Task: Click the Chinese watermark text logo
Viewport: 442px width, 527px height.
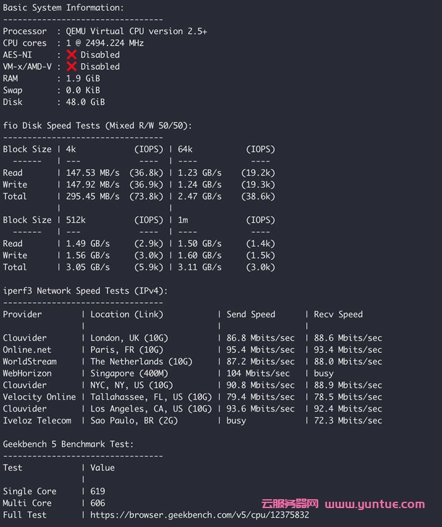Action: click(290, 504)
